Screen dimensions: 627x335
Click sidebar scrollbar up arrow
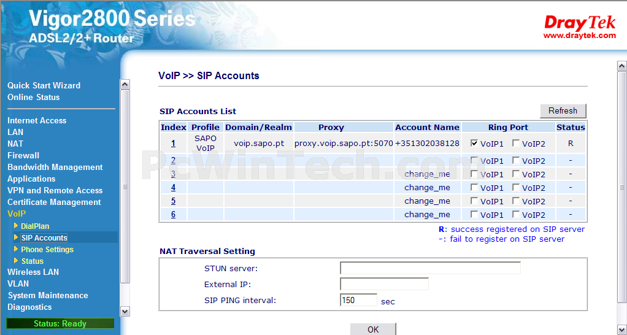[125, 84]
